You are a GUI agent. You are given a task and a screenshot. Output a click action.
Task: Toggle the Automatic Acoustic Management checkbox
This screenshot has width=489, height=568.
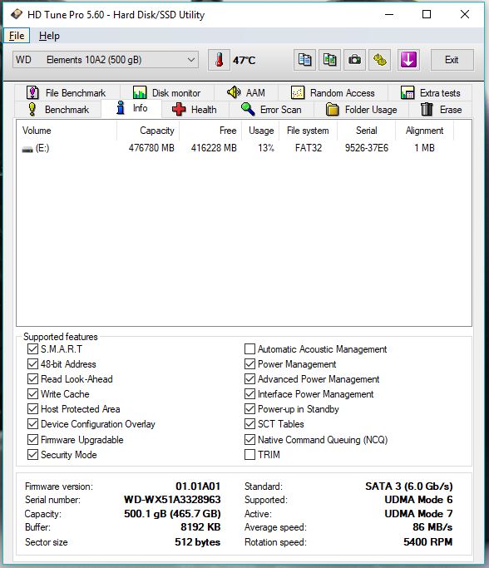[x=250, y=349]
